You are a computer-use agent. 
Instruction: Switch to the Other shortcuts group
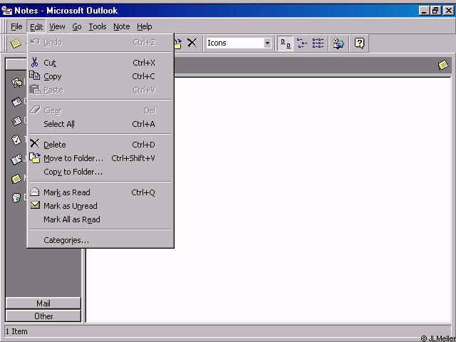(43, 316)
